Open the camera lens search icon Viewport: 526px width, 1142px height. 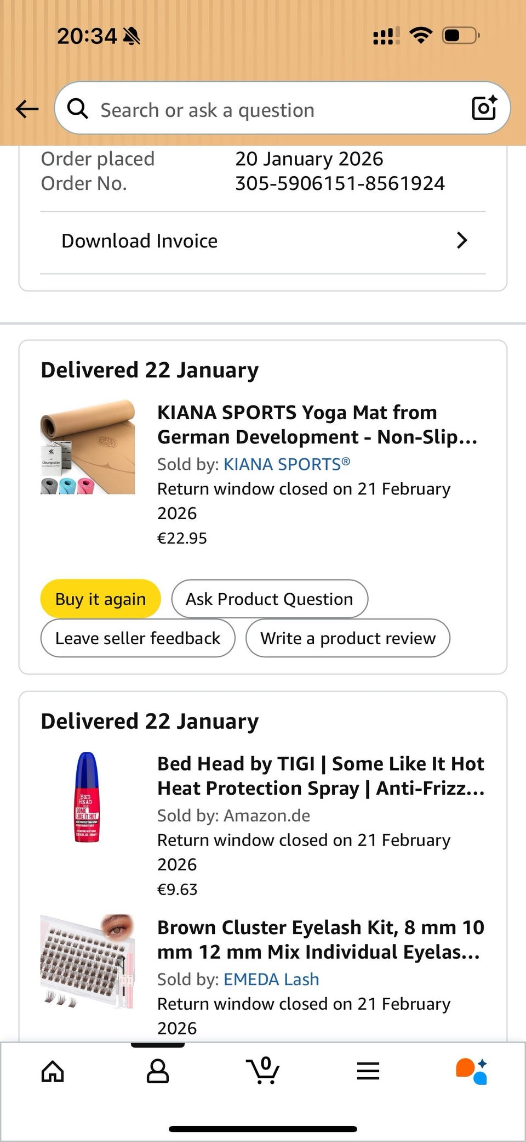tap(484, 108)
